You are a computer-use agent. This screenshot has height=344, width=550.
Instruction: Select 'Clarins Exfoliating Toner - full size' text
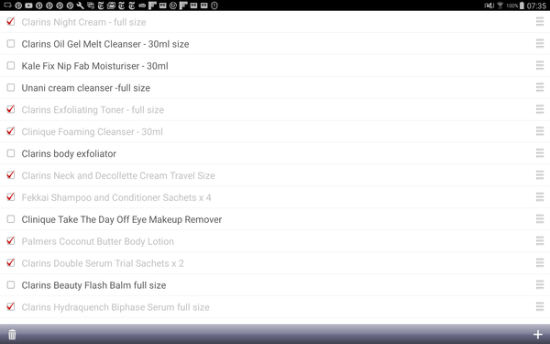[93, 110]
